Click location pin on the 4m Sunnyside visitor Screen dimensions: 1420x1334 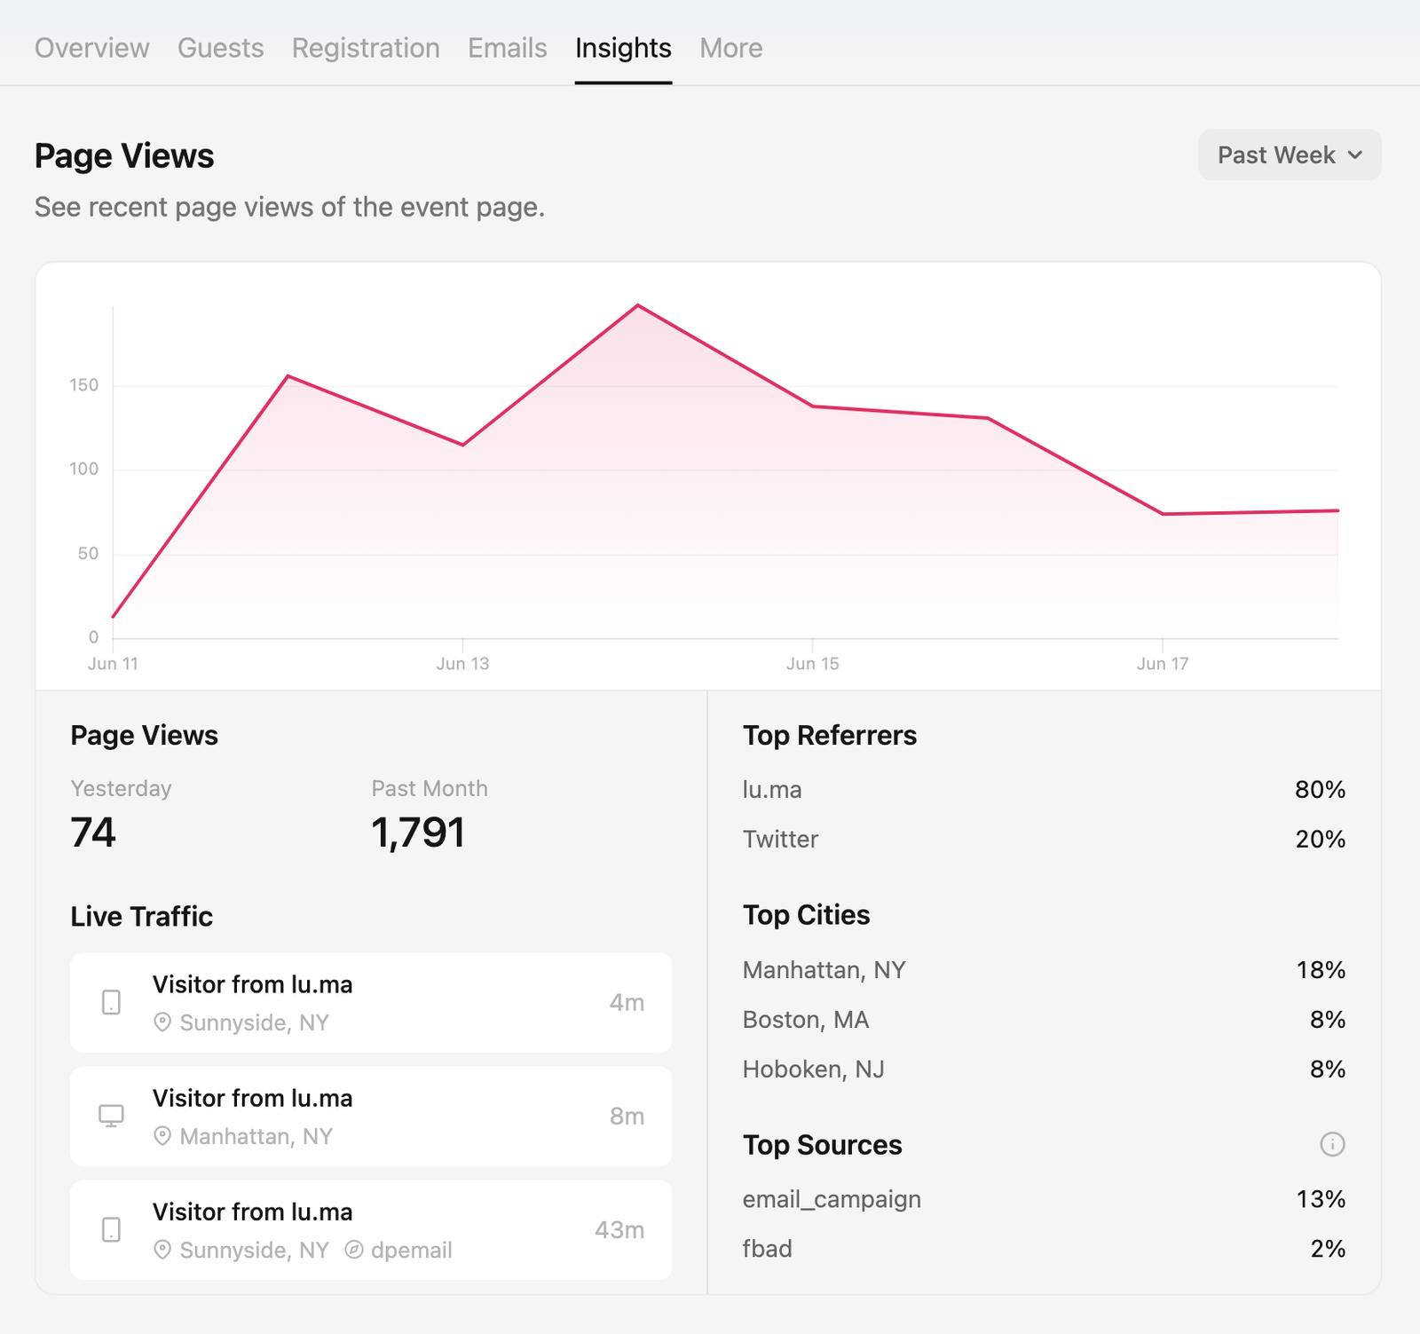point(162,1022)
